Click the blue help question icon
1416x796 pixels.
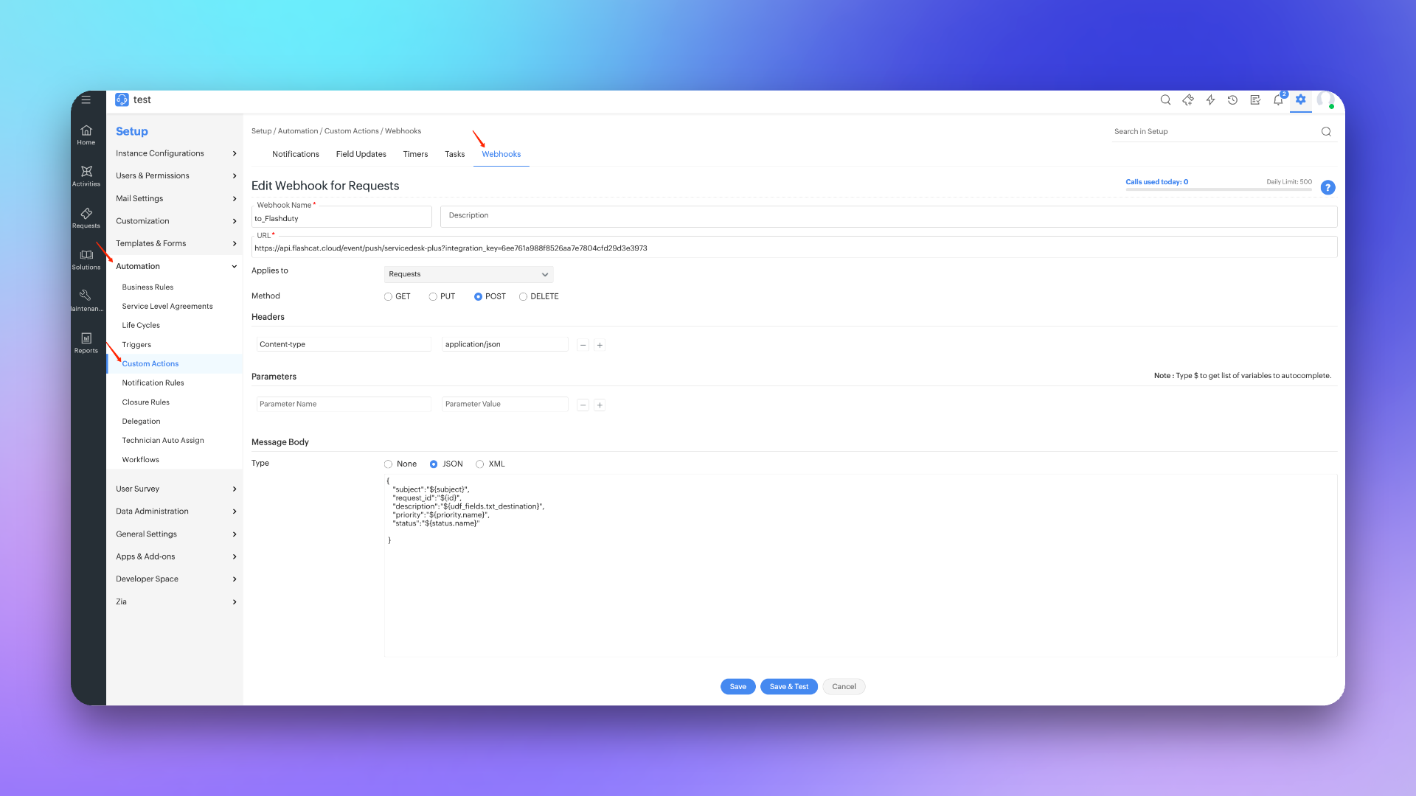coord(1327,187)
